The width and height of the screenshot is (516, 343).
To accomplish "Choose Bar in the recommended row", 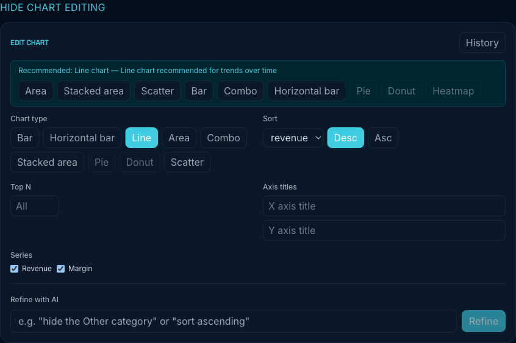I will click(x=199, y=91).
